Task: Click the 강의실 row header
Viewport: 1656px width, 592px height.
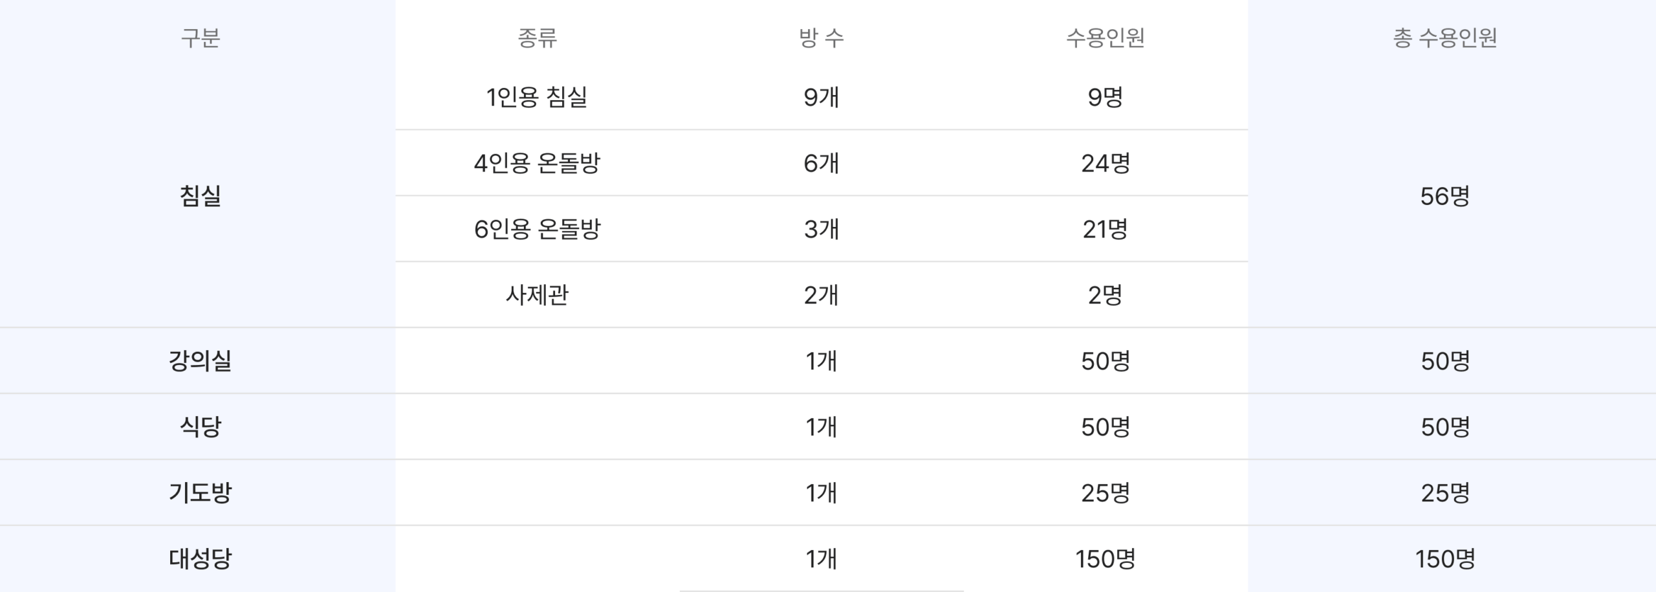Action: tap(200, 360)
